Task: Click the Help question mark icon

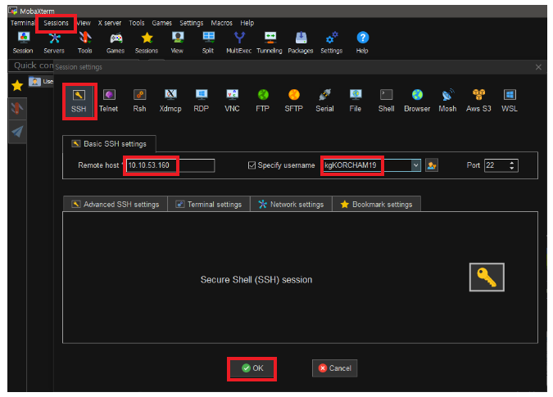Action: (x=362, y=43)
